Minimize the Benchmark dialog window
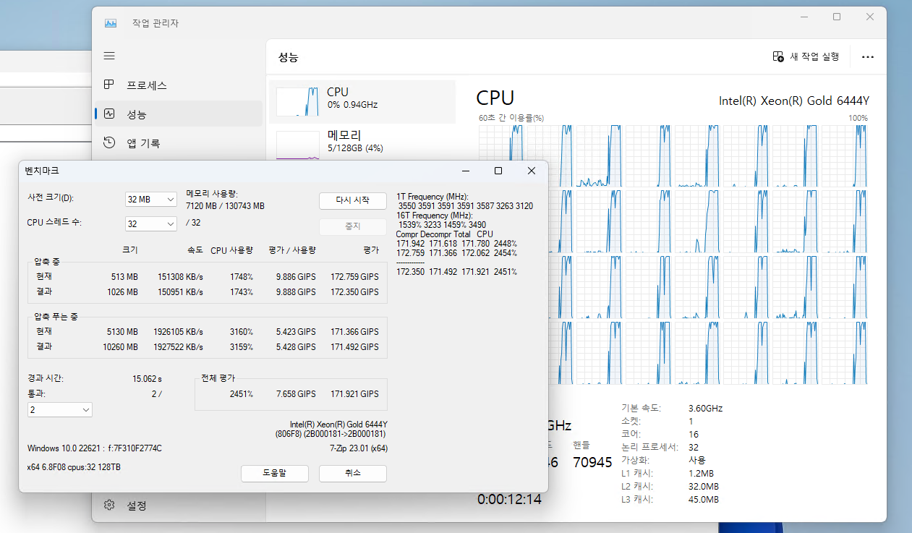 [465, 171]
